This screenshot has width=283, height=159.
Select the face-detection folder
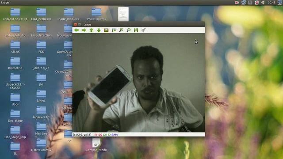tap(41, 30)
